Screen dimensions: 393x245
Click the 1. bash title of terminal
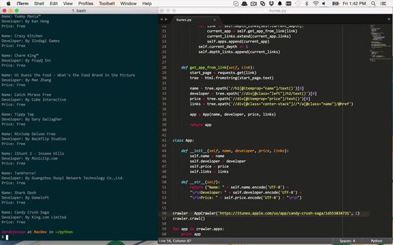79,10
